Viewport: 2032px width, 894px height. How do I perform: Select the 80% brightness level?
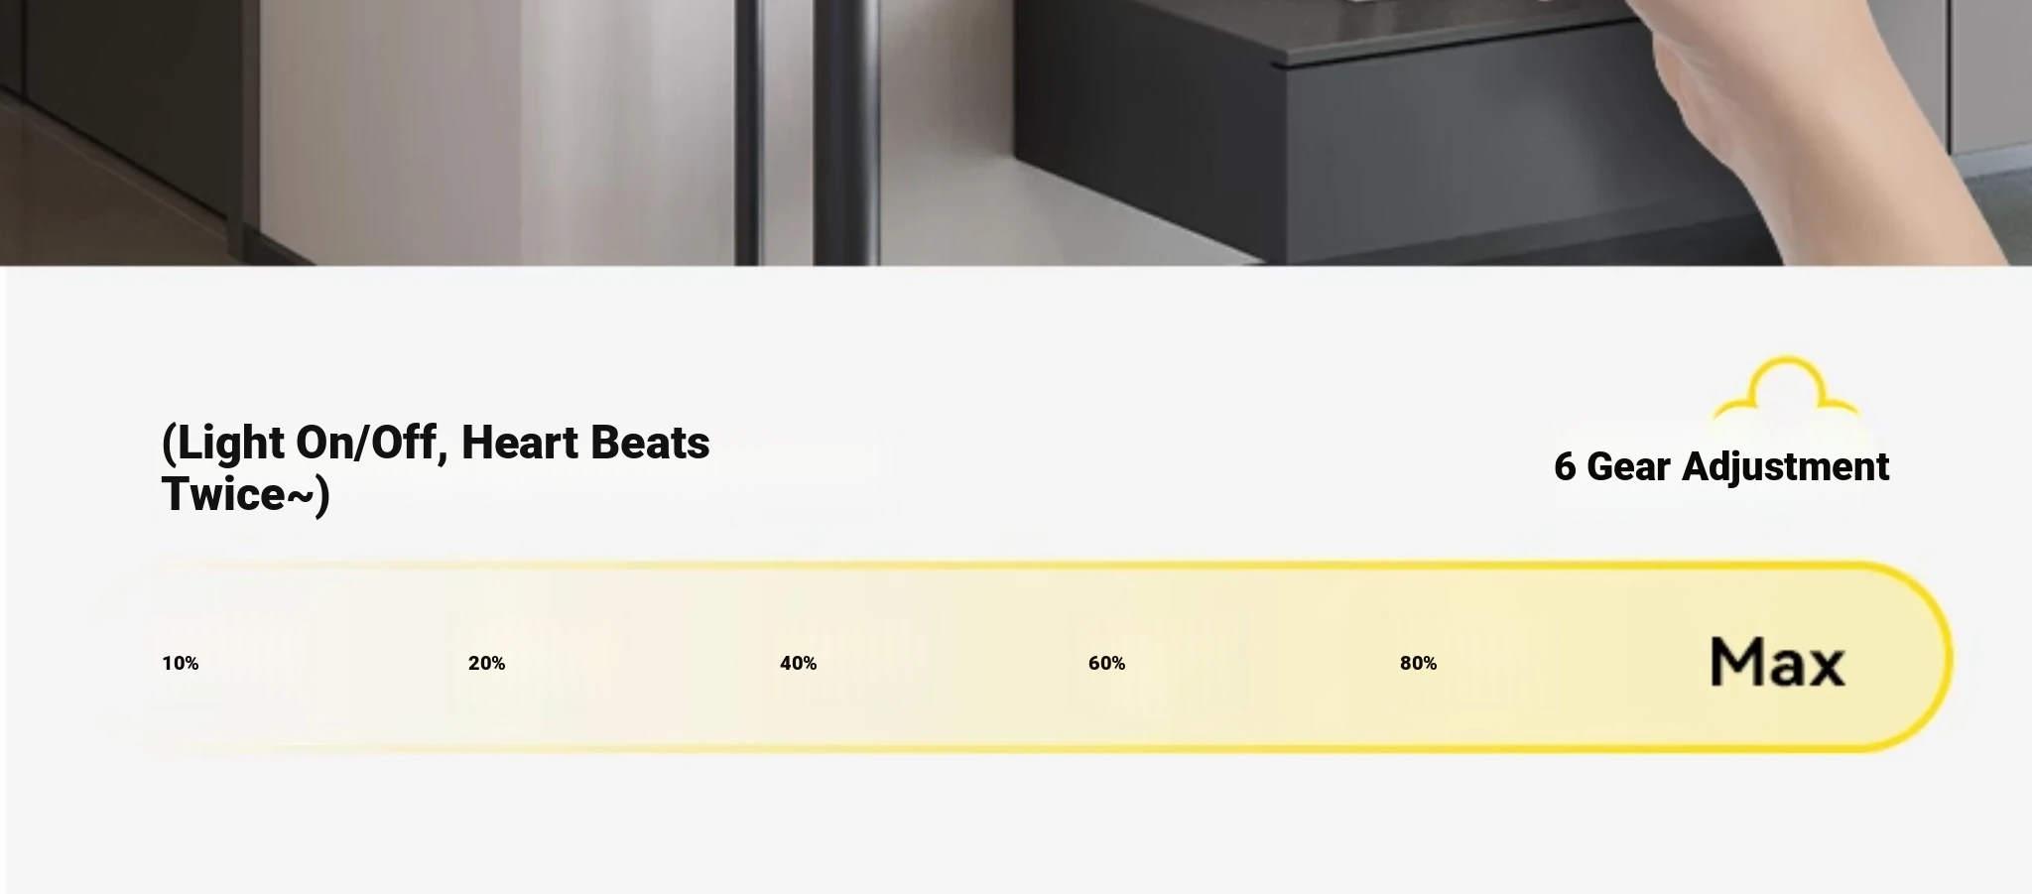tap(1418, 663)
